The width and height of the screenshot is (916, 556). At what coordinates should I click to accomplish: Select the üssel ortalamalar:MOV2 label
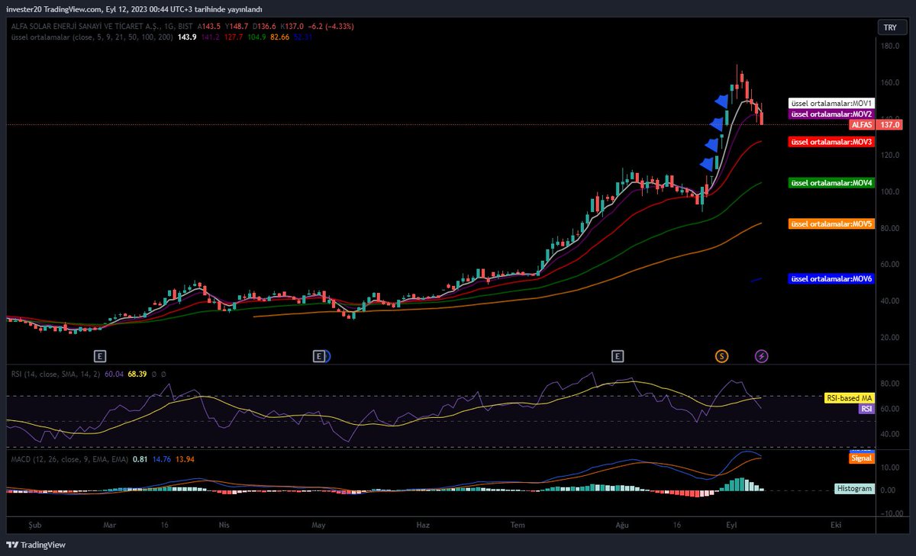click(831, 114)
